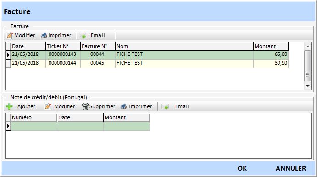Screen dimensions: 317x177
Task: Select Email label in Facture section
Action: click(x=98, y=35)
